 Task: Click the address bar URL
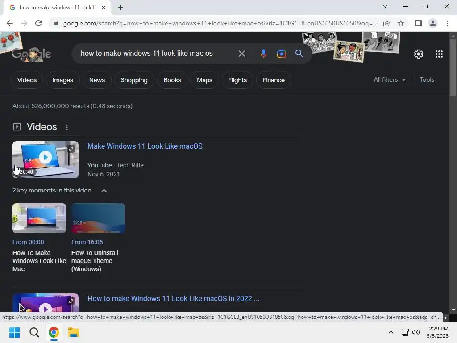pos(220,23)
